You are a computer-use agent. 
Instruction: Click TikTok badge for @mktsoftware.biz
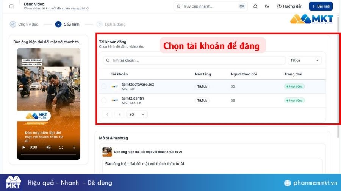(x=202, y=86)
